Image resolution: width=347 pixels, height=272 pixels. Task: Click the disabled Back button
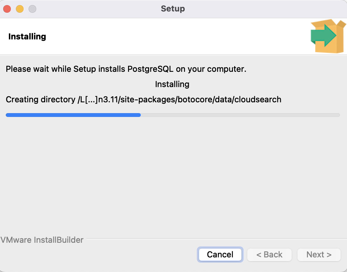click(x=269, y=255)
